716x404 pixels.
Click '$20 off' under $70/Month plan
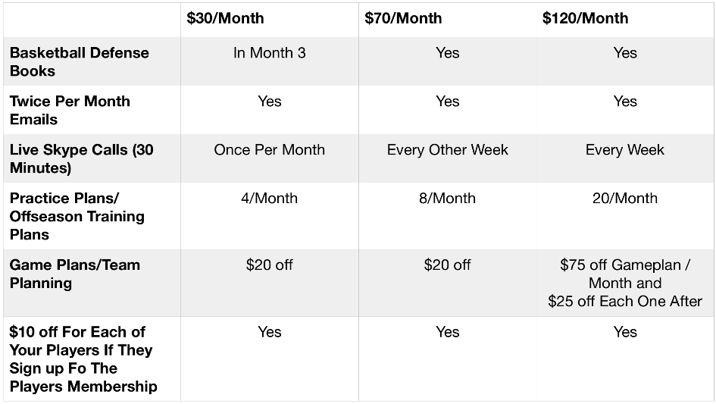click(x=448, y=265)
